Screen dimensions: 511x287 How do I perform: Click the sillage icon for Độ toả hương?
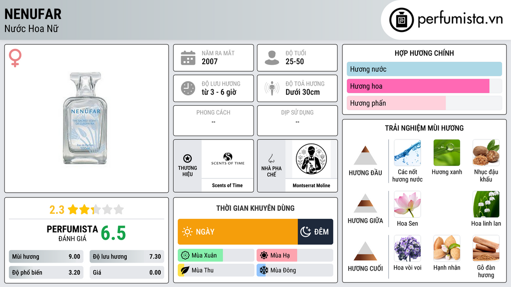tap(272, 88)
